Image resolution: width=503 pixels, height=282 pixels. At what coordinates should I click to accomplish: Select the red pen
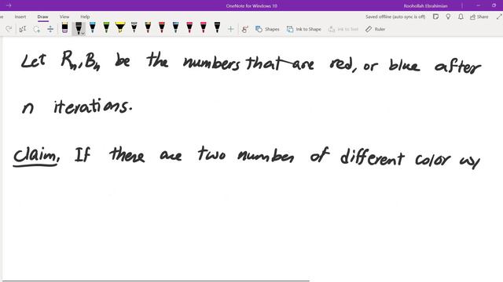coord(162,28)
